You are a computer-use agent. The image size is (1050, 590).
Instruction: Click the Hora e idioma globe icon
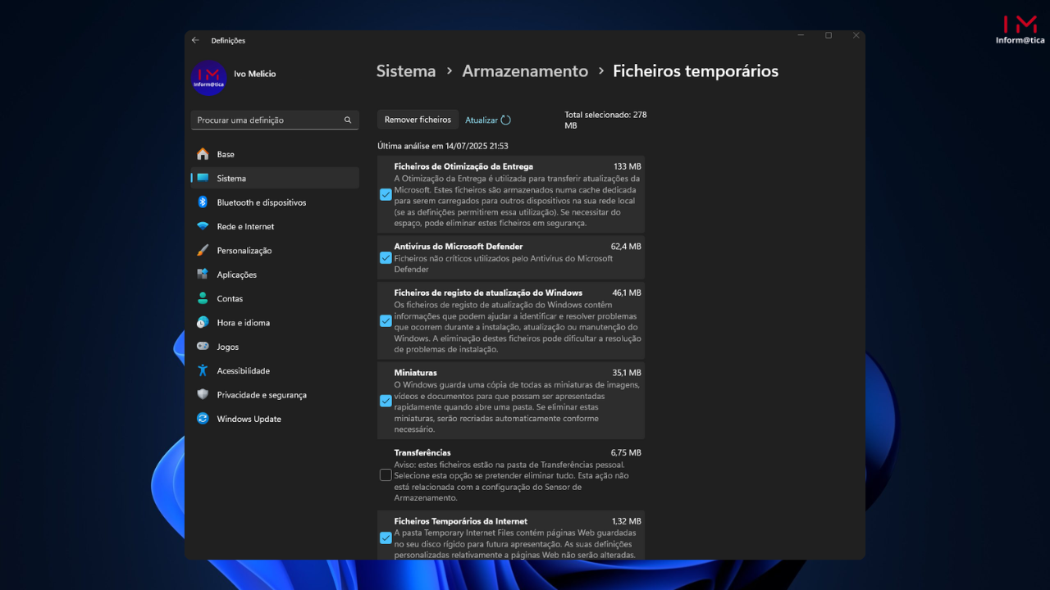click(203, 323)
